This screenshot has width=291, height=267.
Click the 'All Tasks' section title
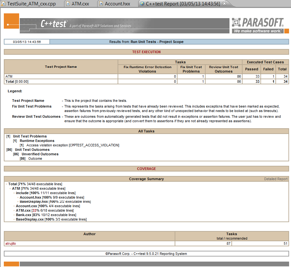(x=146, y=131)
